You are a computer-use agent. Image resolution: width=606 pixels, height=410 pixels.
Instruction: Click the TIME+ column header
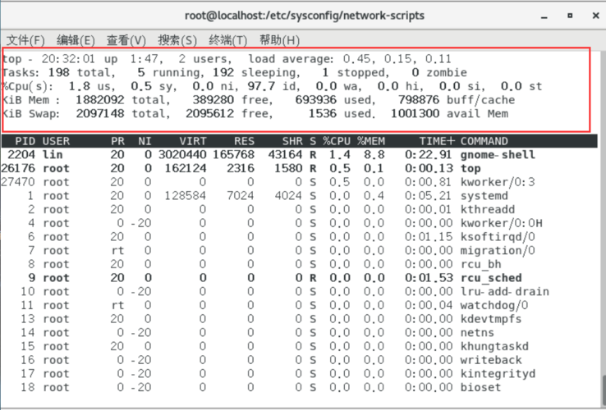pyautogui.click(x=437, y=141)
